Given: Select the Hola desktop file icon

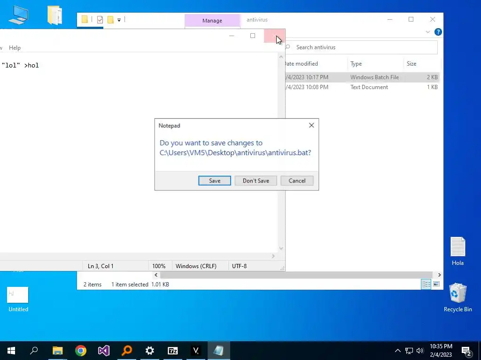Looking at the screenshot, I should pyautogui.click(x=458, y=251).
